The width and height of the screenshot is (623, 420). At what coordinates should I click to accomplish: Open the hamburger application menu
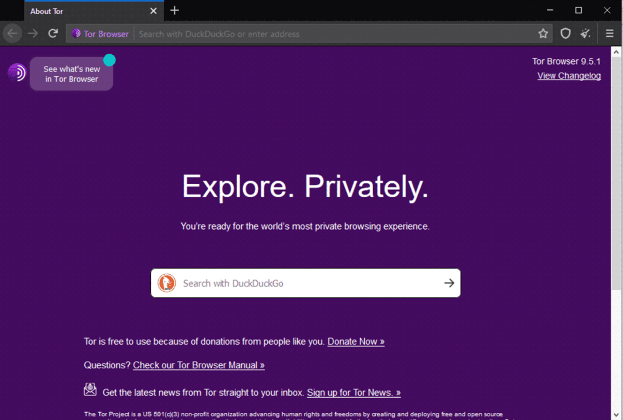[609, 33]
